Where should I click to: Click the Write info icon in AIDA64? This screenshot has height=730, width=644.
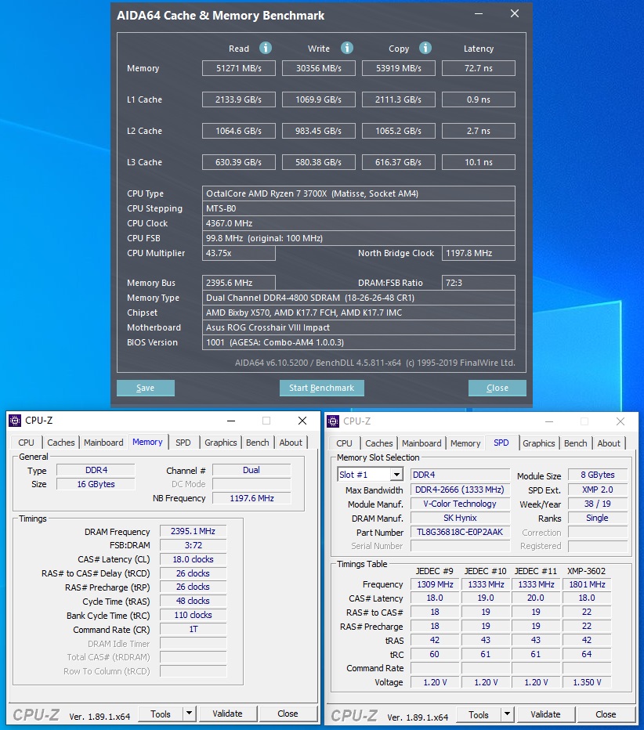[347, 48]
